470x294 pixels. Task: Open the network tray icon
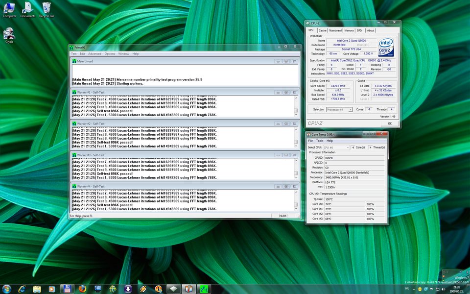(438, 289)
